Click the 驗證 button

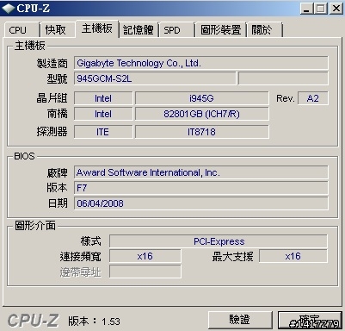click(x=240, y=320)
